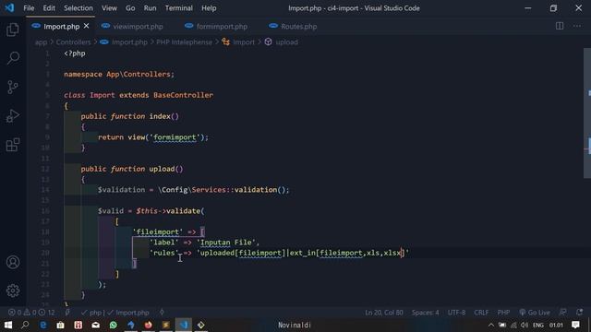Open the Extensions view
Viewport: 591px width, 332px height.
(x=13, y=145)
